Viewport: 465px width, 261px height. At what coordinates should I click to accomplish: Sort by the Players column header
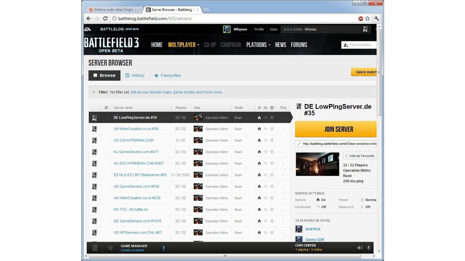coord(181,108)
